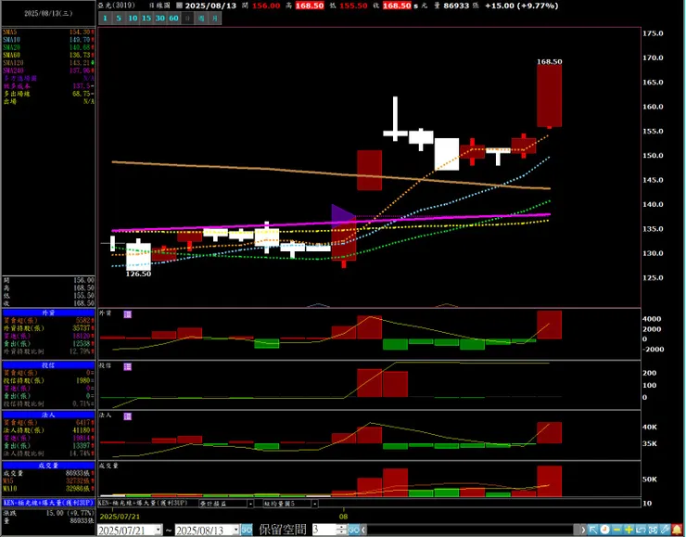
Task: Click the scrollbar right arrow
Action: 583,530
